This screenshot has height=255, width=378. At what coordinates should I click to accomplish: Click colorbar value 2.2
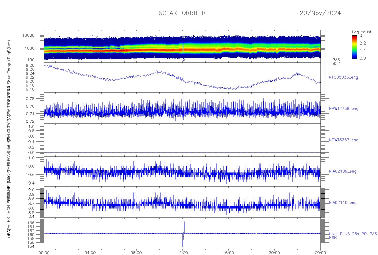coord(363,43)
